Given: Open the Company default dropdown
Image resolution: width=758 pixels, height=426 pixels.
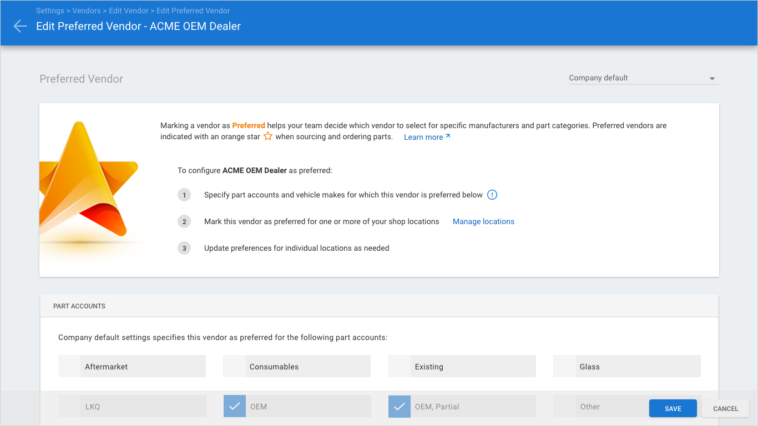Looking at the screenshot, I should [x=644, y=78].
